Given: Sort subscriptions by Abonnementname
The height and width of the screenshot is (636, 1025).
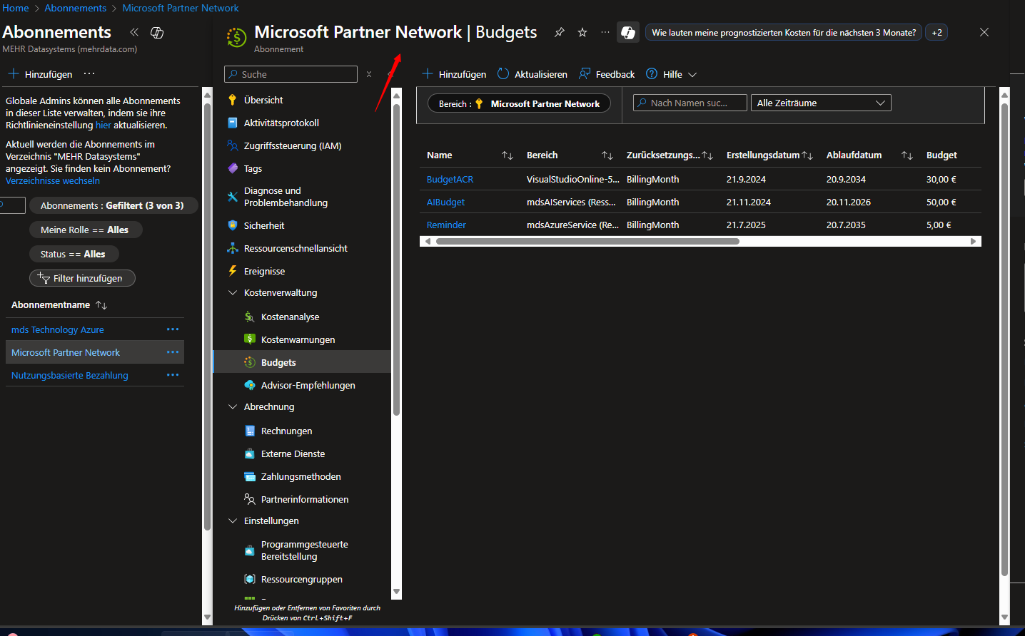Looking at the screenshot, I should 101,305.
